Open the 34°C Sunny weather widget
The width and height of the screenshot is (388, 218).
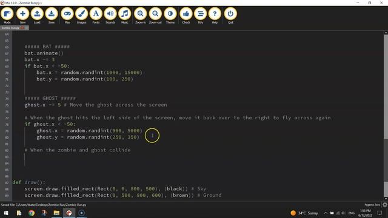pyautogui.click(x=304, y=213)
